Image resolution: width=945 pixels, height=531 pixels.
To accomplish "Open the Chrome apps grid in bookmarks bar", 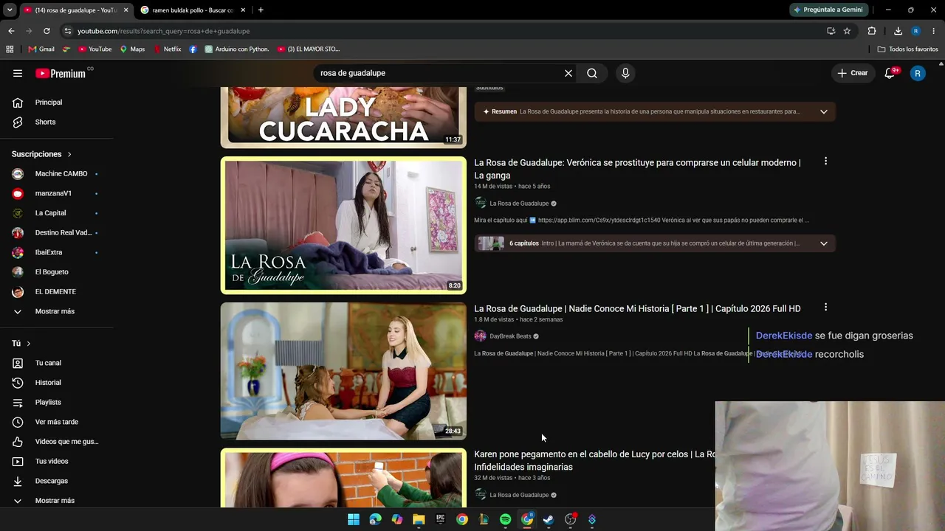I will 10,49.
